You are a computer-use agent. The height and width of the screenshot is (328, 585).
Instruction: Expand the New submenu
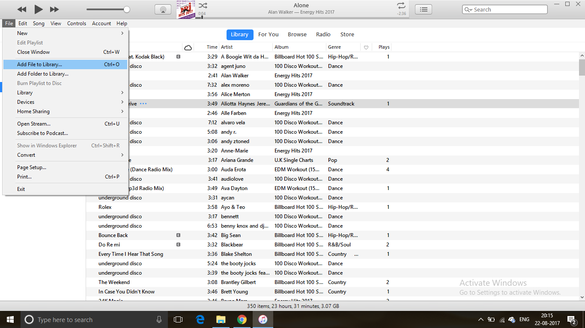66,33
